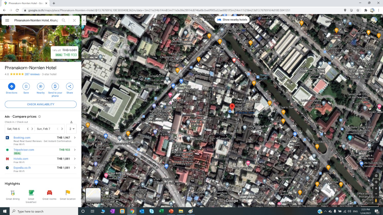
Task: Open the Booking.com THB 1,967 offer
Action: tap(41, 141)
